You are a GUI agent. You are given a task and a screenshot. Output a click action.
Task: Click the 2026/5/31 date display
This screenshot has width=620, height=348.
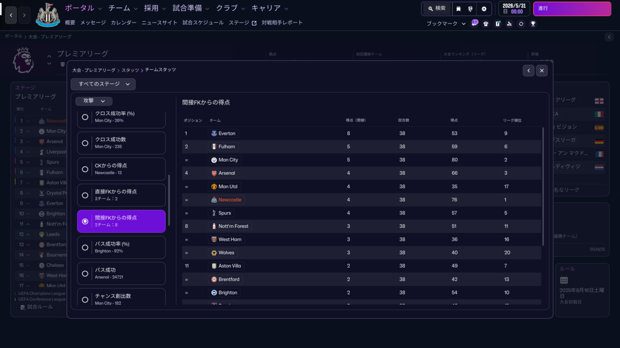point(514,9)
